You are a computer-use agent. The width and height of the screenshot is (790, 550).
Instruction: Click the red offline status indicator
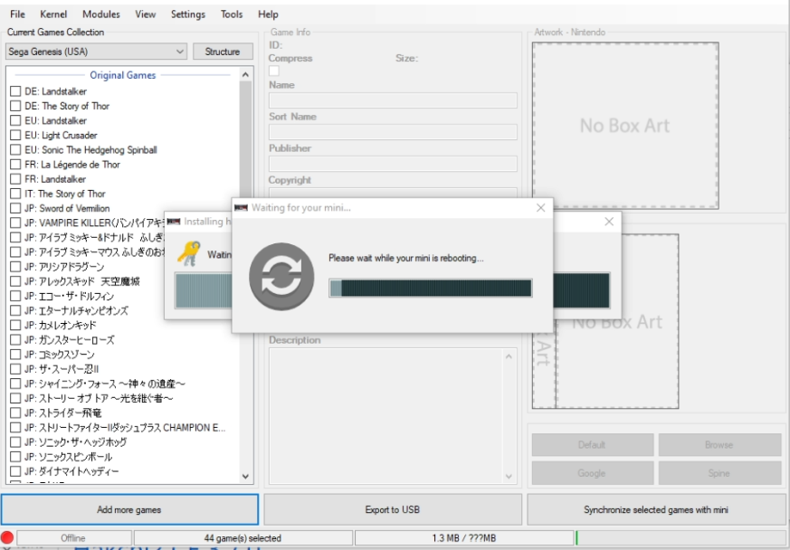(7, 538)
